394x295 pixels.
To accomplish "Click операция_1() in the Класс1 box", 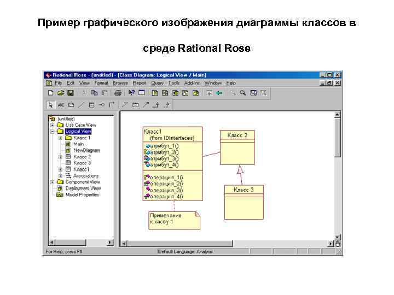I will 166,178.
